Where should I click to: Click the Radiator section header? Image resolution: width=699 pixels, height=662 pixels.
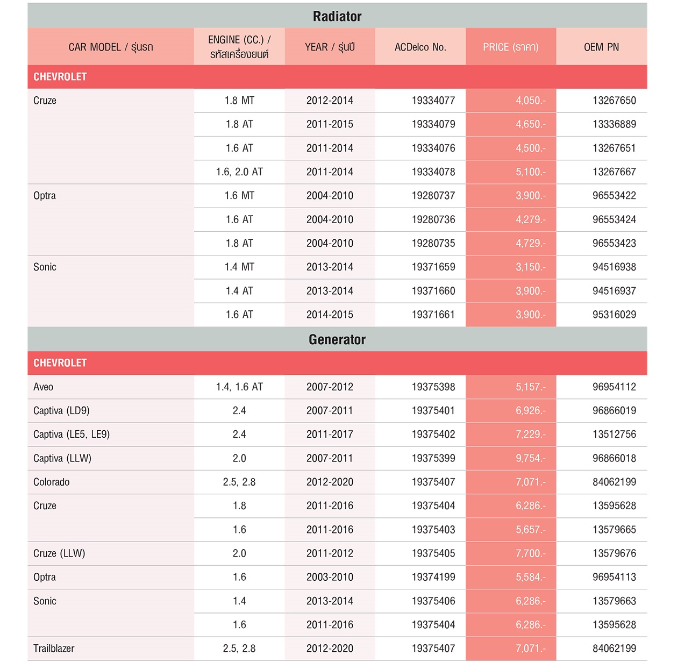[x=337, y=16]
